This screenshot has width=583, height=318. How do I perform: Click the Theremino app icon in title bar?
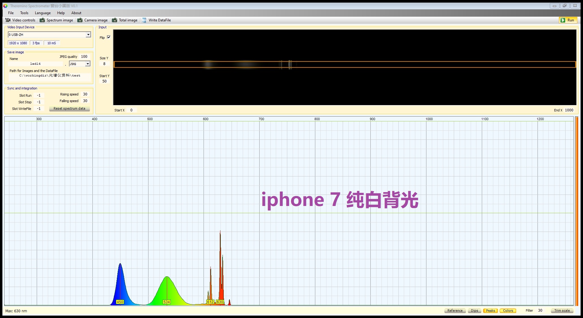tap(5, 6)
